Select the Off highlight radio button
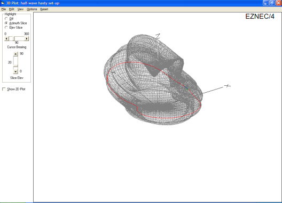Viewport: 282px width, 203px height. (x=6, y=19)
